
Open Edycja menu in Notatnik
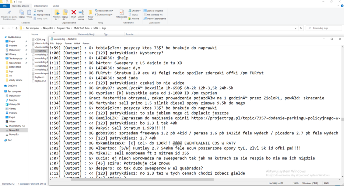click(x=59, y=43)
